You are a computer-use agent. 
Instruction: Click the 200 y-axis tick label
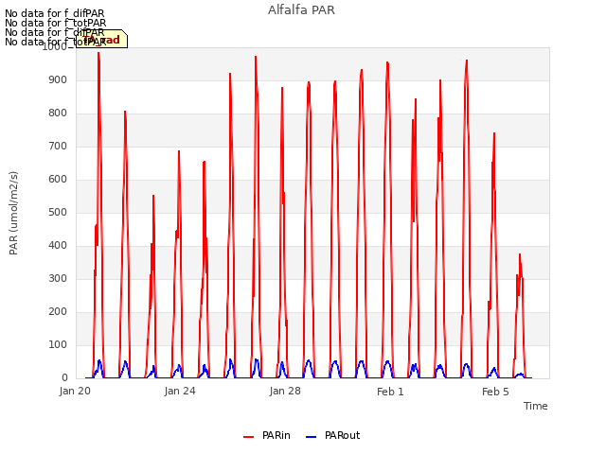click(x=58, y=311)
